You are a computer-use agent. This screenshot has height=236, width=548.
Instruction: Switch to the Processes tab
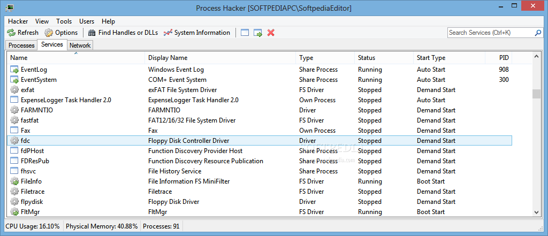[x=21, y=45]
